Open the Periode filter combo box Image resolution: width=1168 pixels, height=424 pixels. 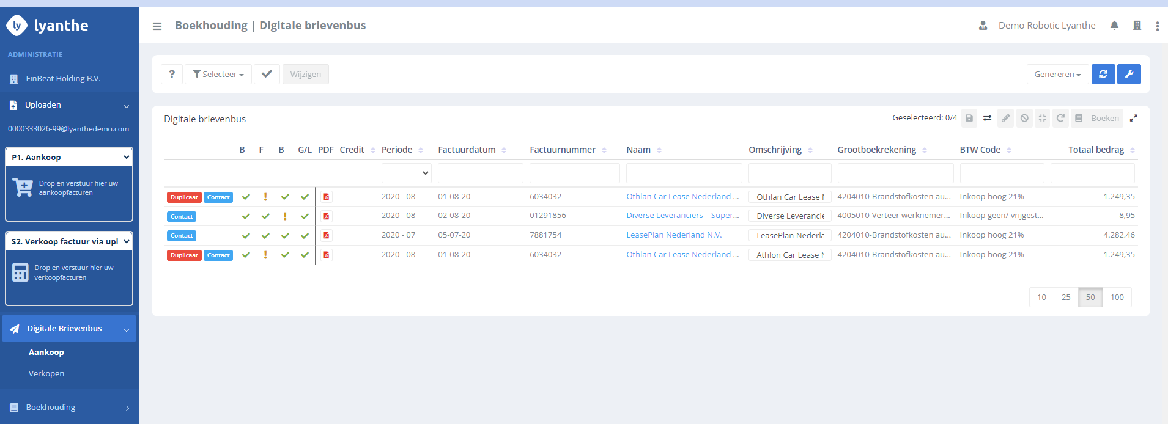pyautogui.click(x=406, y=173)
